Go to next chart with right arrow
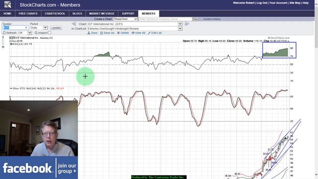The height and width of the screenshot is (179, 318). click(x=187, y=24)
